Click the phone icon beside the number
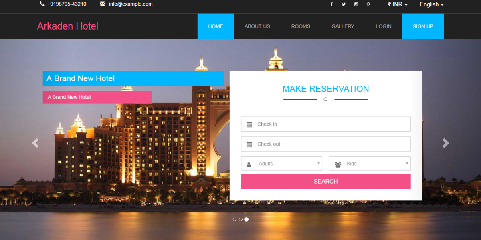 pos(42,4)
